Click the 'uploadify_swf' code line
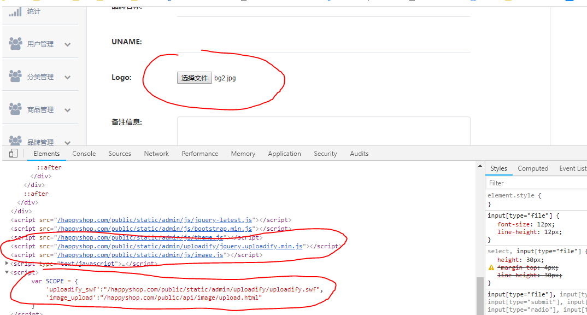 pos(185,289)
